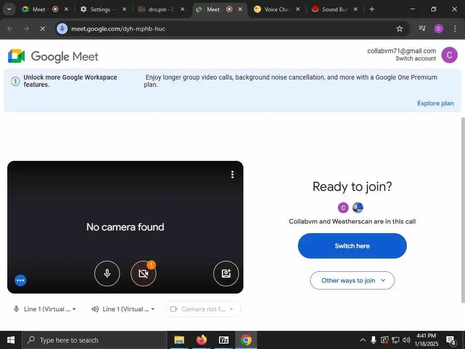465x349 pixels.
Task: Open the network tray icon
Action: coord(396,340)
